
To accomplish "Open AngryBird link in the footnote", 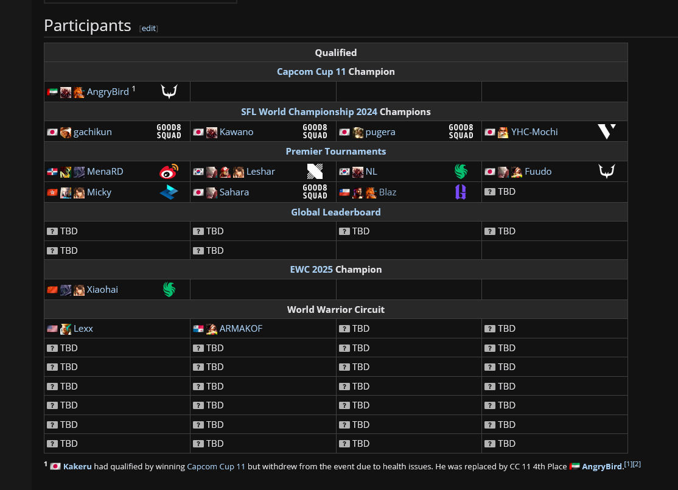I will click(x=602, y=466).
